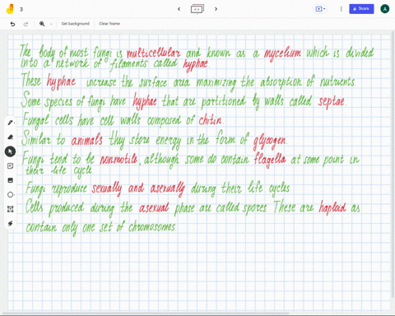Screen dimensions: 395x316
Task: Choose the Circle shape tool
Action: pyautogui.click(x=10, y=195)
